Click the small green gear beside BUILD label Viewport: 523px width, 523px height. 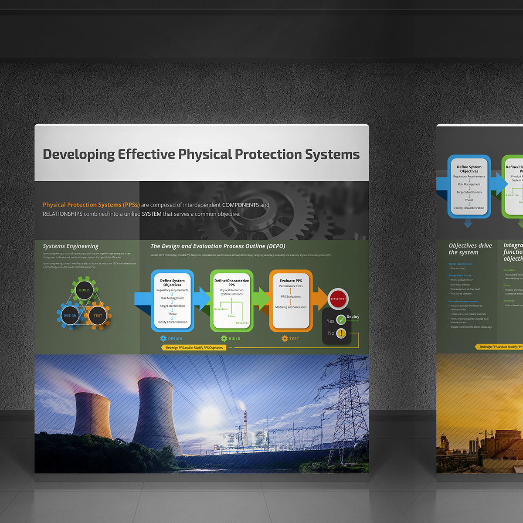pos(224,338)
